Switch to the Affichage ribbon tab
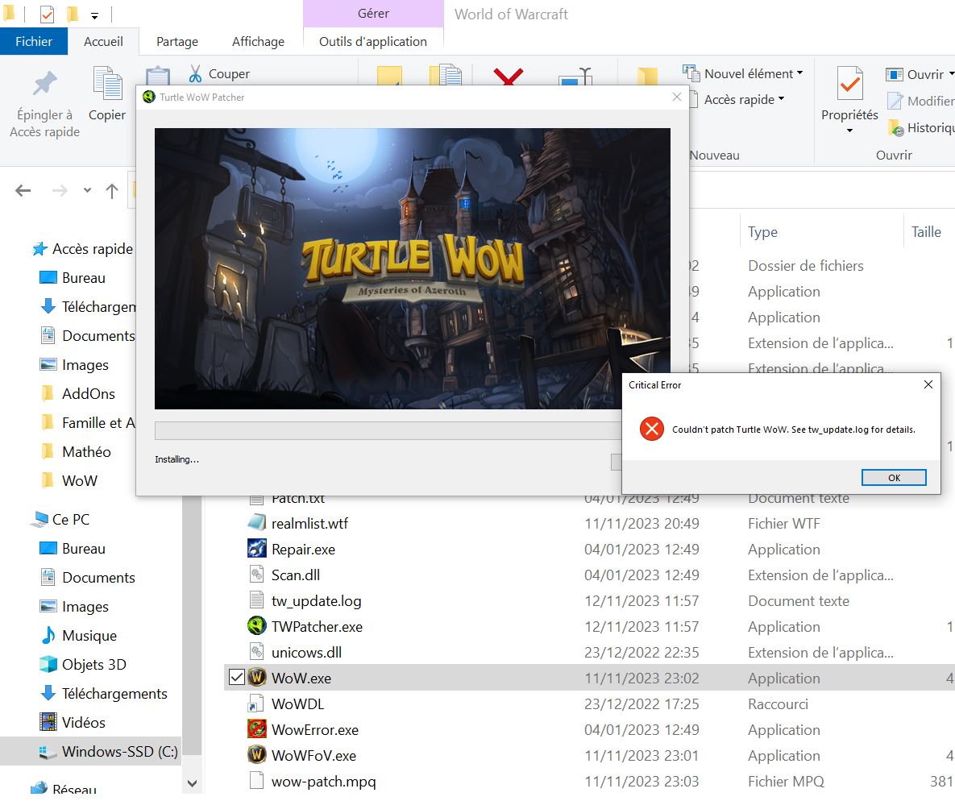Viewport: 955px width, 801px height. 258,41
